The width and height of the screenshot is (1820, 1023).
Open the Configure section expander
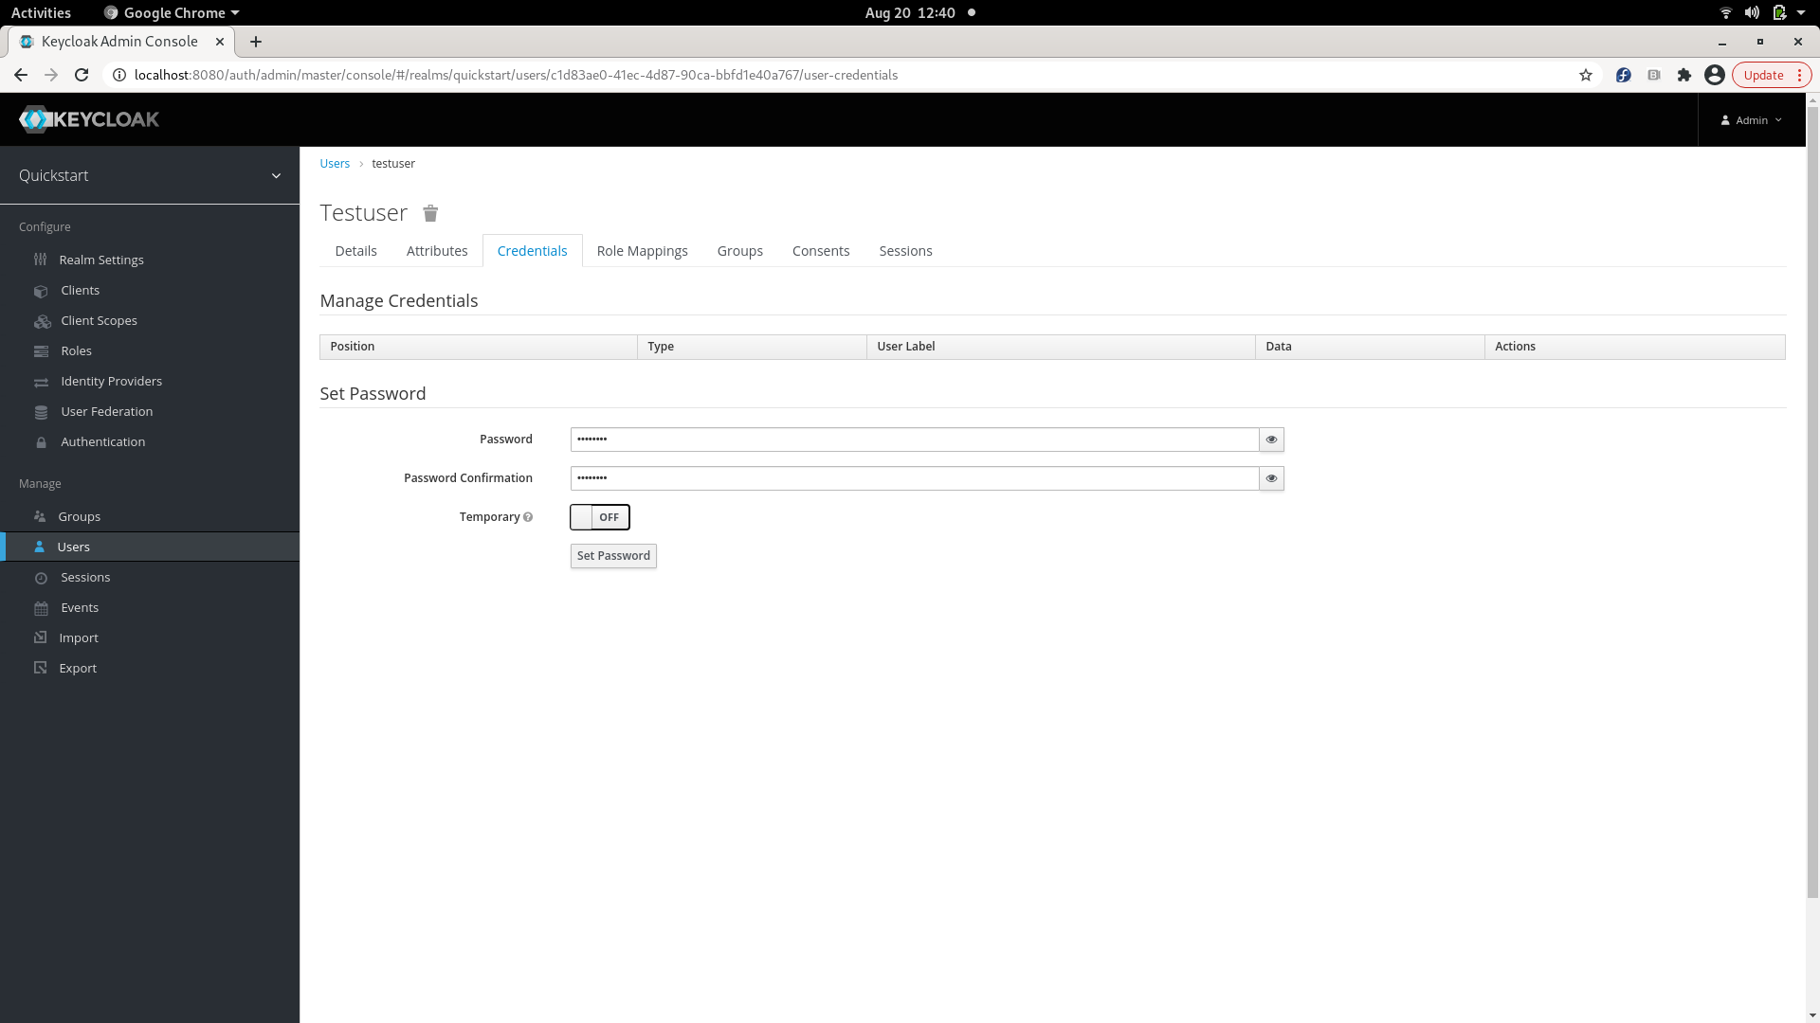coord(44,226)
